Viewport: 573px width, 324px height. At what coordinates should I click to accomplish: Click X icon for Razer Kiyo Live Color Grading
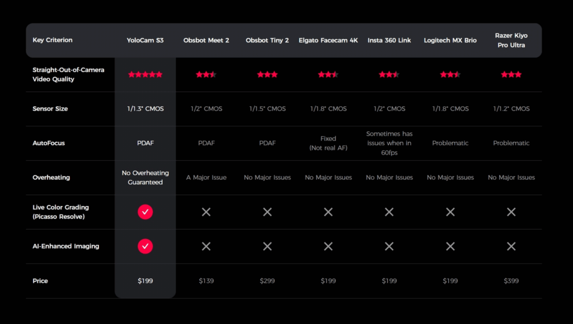tap(511, 212)
